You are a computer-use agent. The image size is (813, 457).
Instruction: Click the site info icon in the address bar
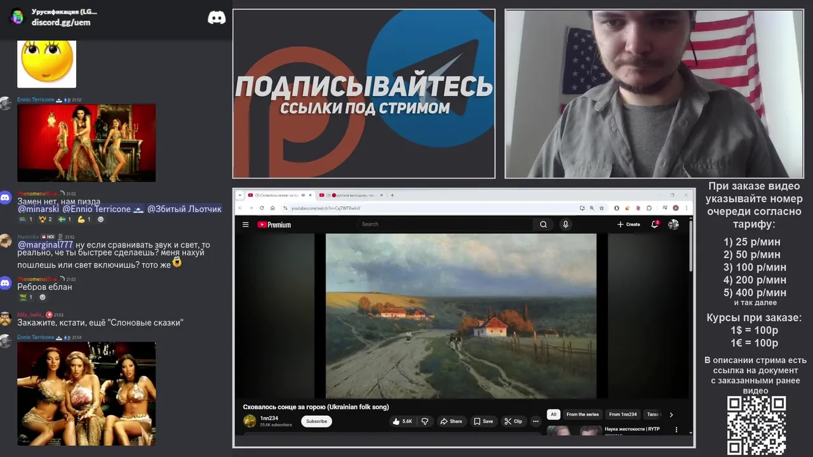pyautogui.click(x=285, y=208)
